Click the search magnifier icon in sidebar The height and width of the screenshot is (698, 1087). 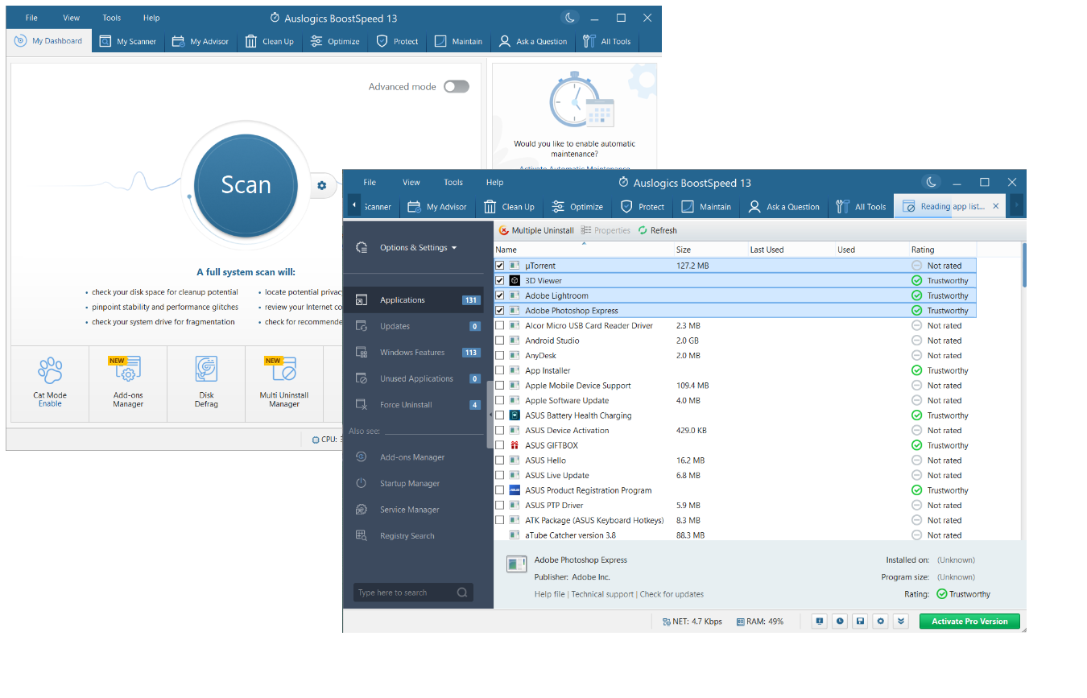[462, 593]
